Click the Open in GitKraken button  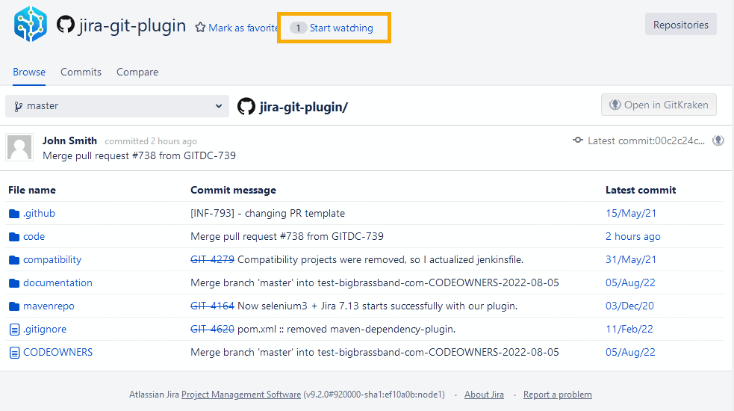coord(659,105)
